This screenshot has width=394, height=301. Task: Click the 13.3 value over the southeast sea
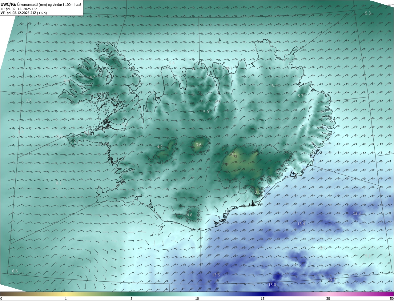(x=357, y=214)
